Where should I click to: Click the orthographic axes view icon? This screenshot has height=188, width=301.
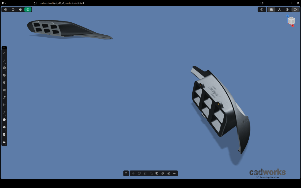(x=279, y=9)
